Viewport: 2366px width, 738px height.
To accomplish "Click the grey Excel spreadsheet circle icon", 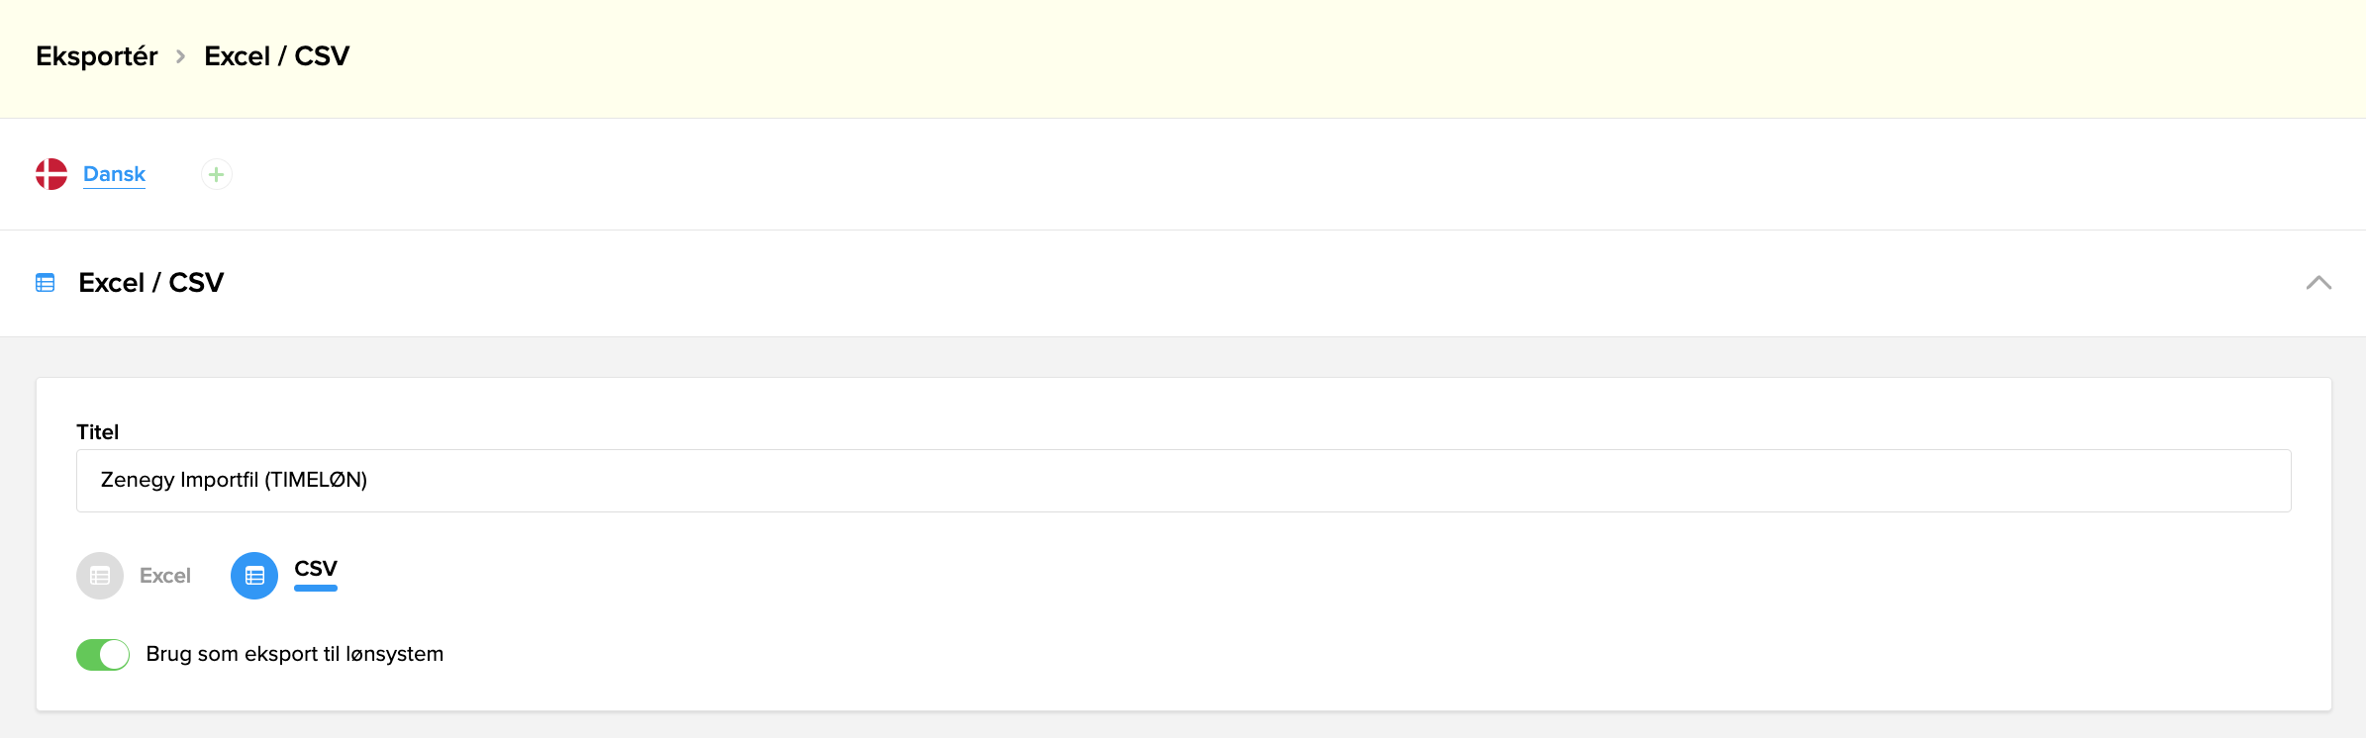I will [99, 575].
